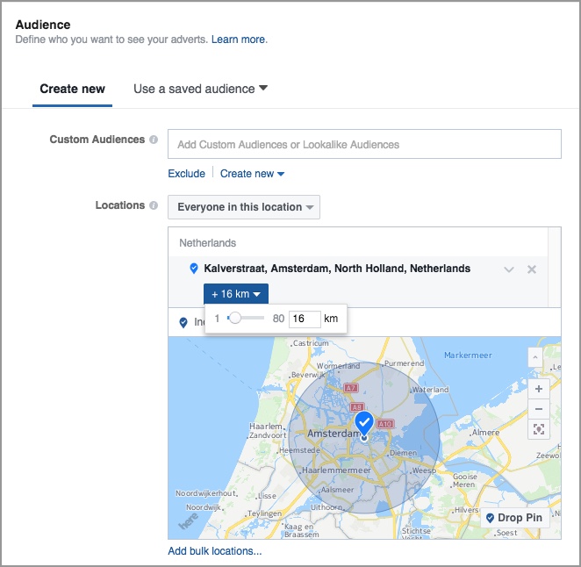Open the + 16 km radius dropdown

[236, 294]
